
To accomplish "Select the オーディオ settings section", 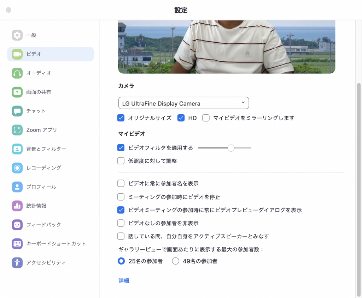I will 50,73.
